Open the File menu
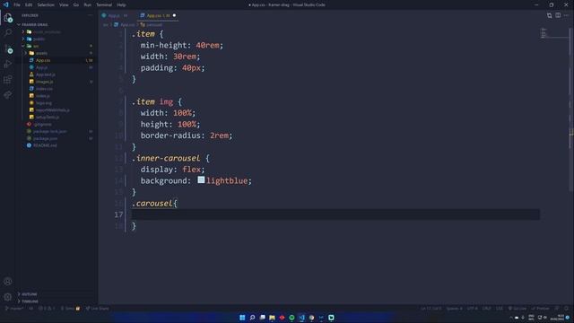Image resolution: width=574 pixels, height=323 pixels. 17,4
